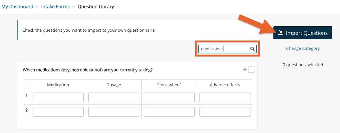Screen dimensions: 340x133
Task: Open the Change Category link
Action: [x=303, y=48]
